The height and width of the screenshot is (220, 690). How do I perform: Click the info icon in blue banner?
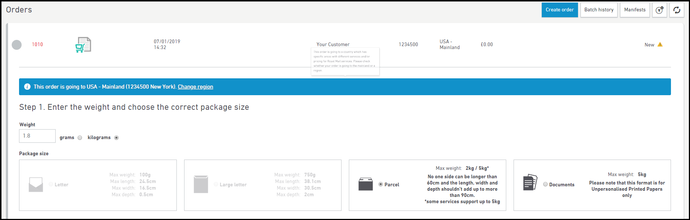(27, 87)
